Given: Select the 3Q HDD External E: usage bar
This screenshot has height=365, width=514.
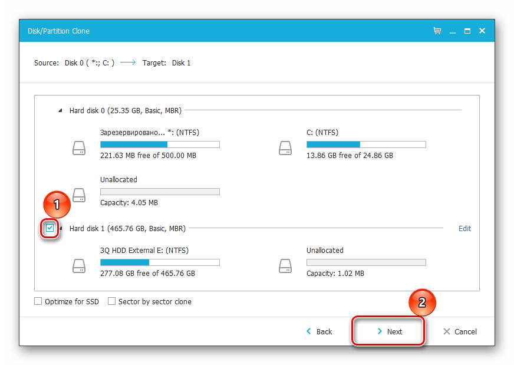Looking at the screenshot, I should click(160, 262).
